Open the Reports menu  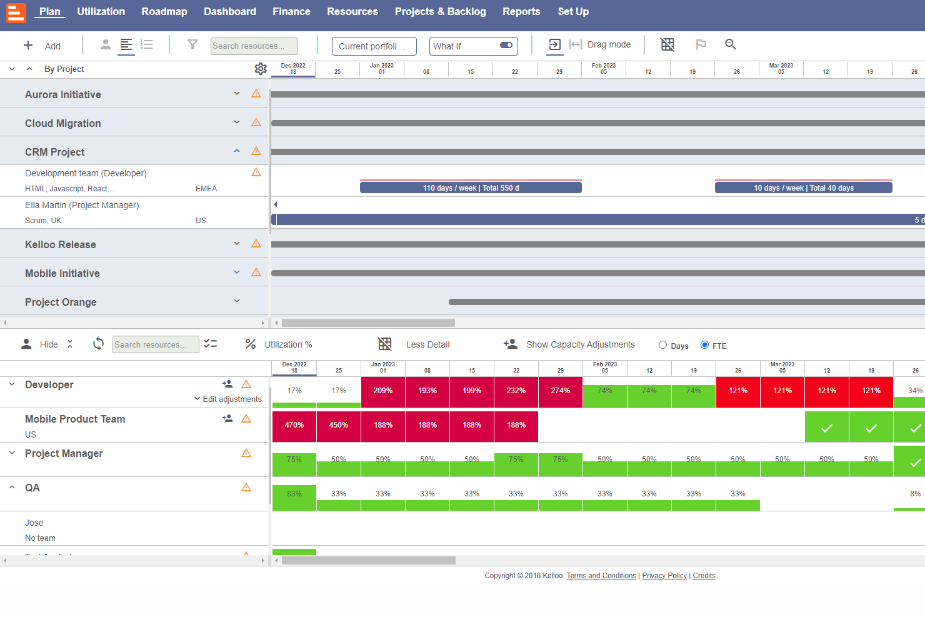click(521, 11)
